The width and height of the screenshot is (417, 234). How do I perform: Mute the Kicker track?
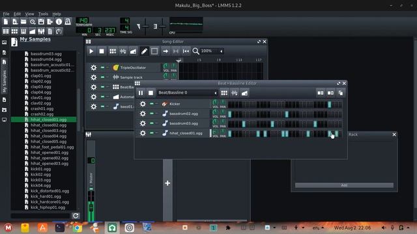[151, 104]
